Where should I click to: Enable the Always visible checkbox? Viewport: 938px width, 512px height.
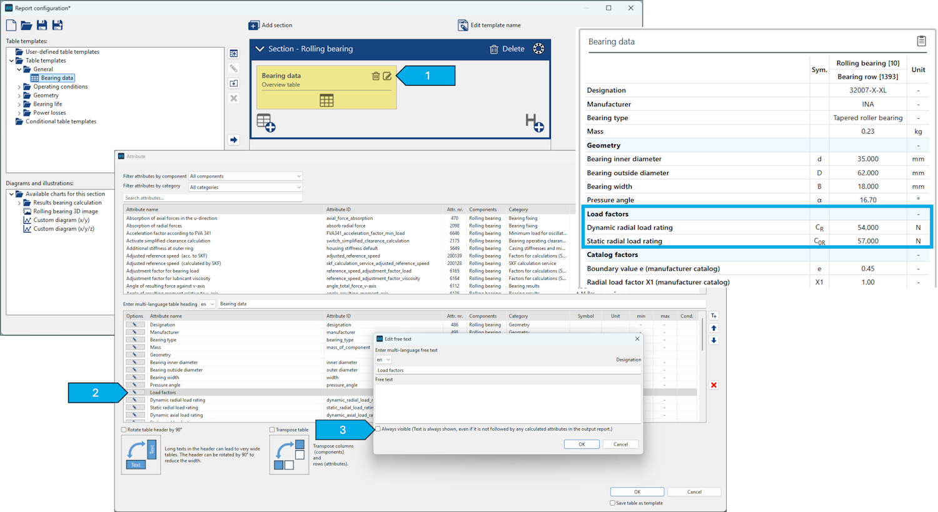[378, 429]
